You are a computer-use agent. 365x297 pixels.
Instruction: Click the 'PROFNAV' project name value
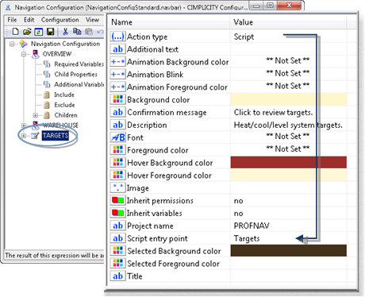252,226
